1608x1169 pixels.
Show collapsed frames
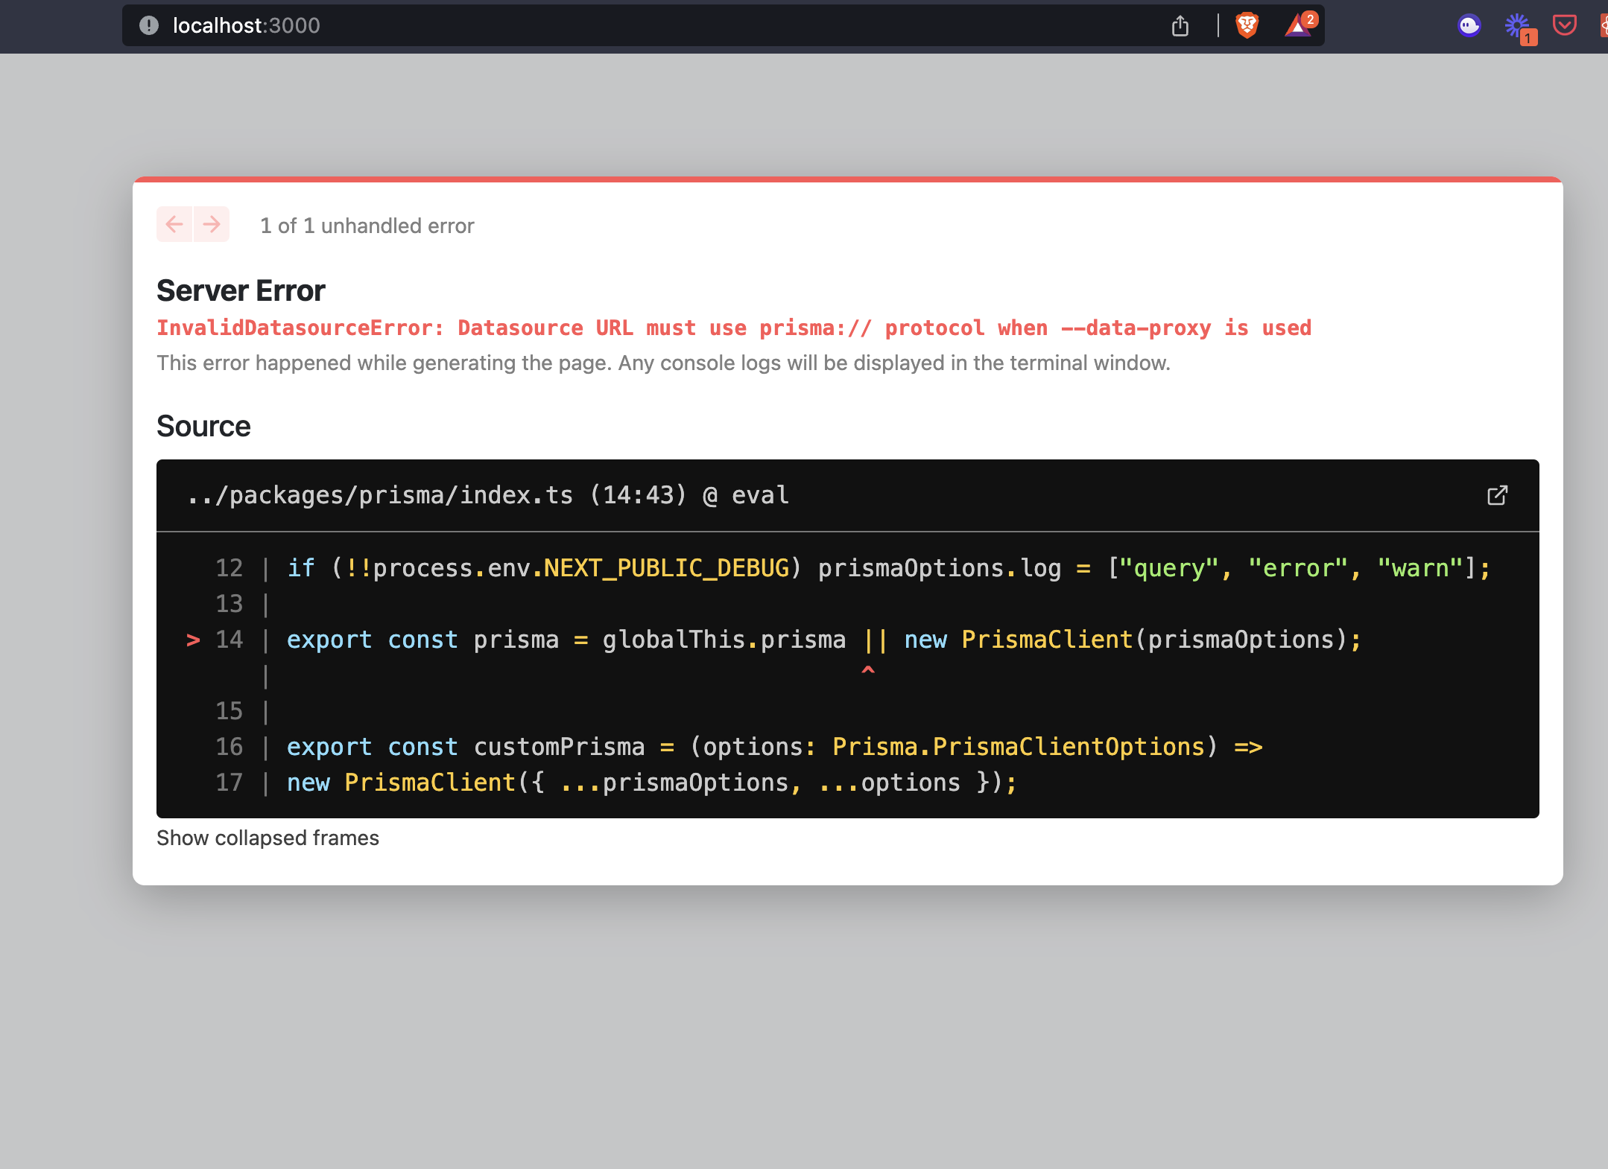coord(268,838)
